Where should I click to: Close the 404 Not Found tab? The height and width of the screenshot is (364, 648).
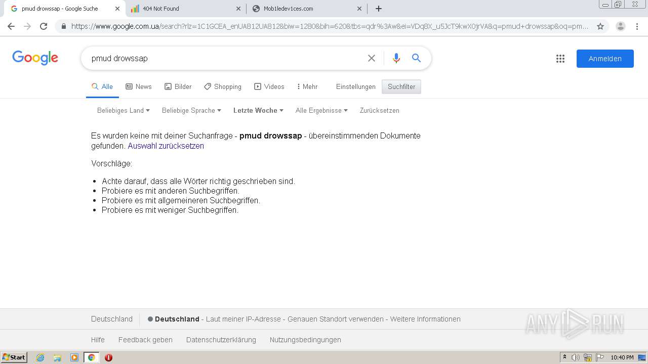tap(238, 9)
